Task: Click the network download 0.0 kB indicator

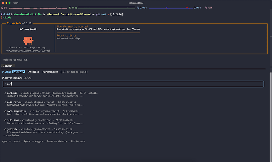Action: [x=142, y=8]
